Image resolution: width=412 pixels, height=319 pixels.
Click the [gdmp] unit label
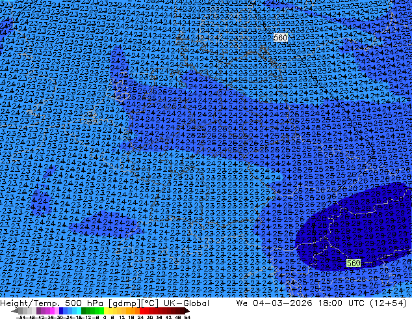point(123,303)
